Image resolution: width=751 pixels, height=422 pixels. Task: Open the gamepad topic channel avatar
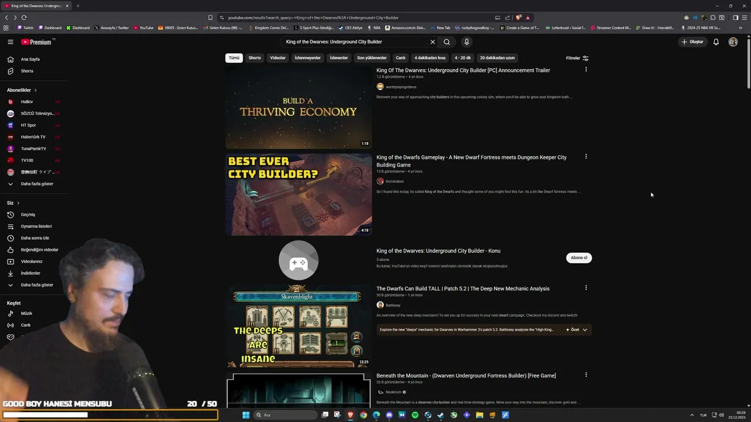pos(299,260)
